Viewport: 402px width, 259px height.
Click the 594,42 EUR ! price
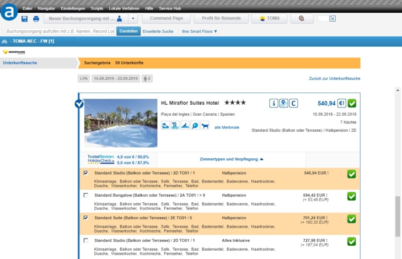tap(315, 195)
